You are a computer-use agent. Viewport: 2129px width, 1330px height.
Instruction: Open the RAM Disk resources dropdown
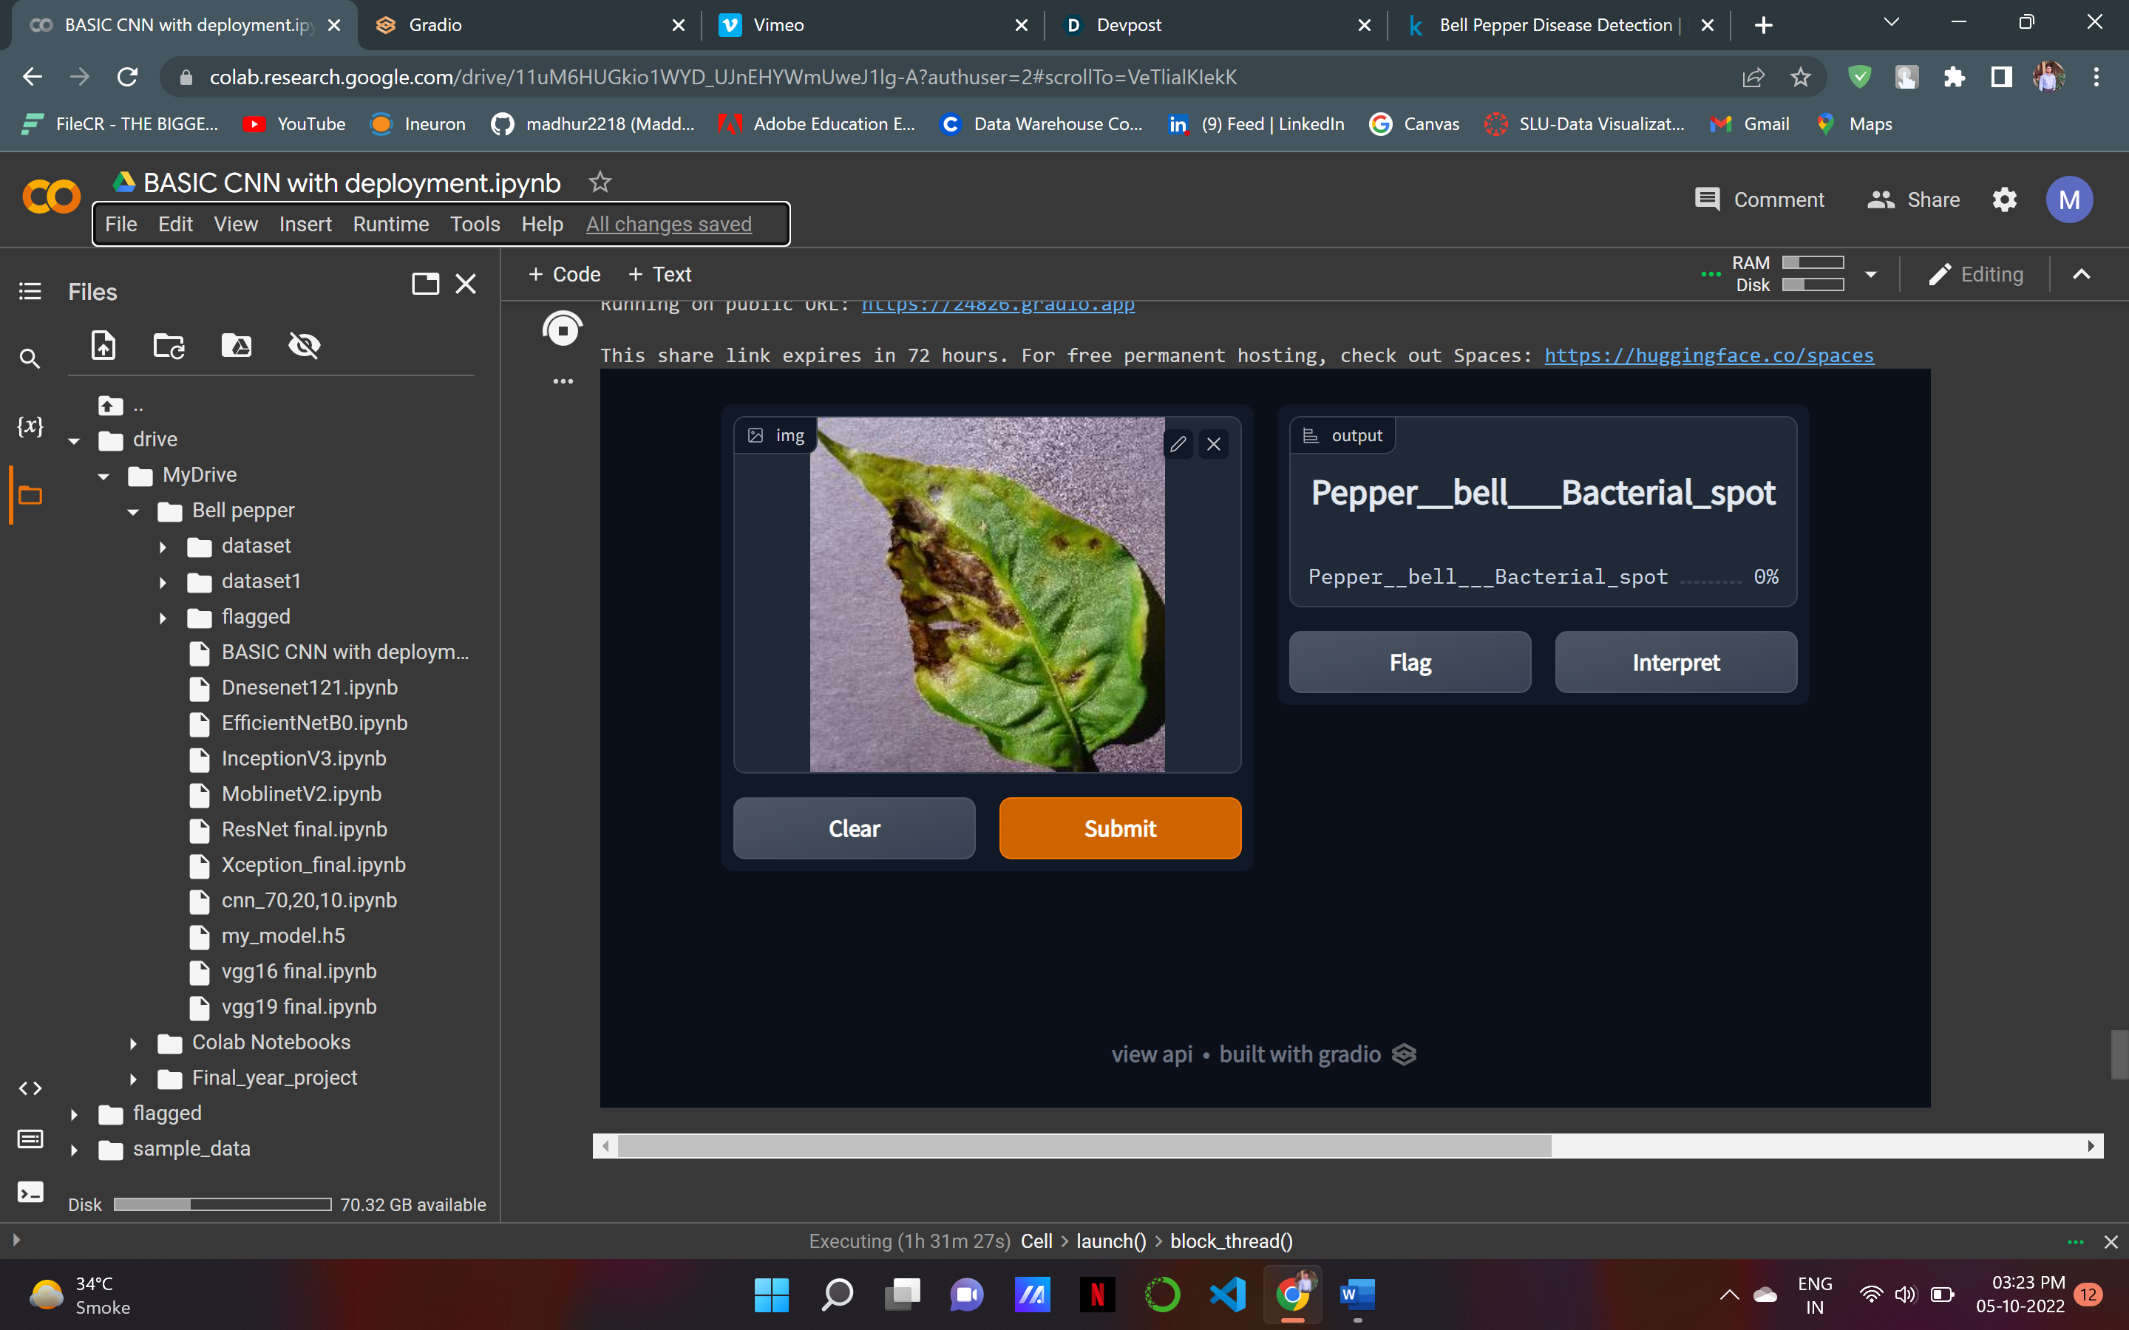(x=1870, y=274)
